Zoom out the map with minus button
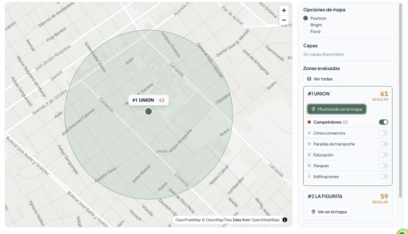The image size is (408, 234). click(284, 20)
